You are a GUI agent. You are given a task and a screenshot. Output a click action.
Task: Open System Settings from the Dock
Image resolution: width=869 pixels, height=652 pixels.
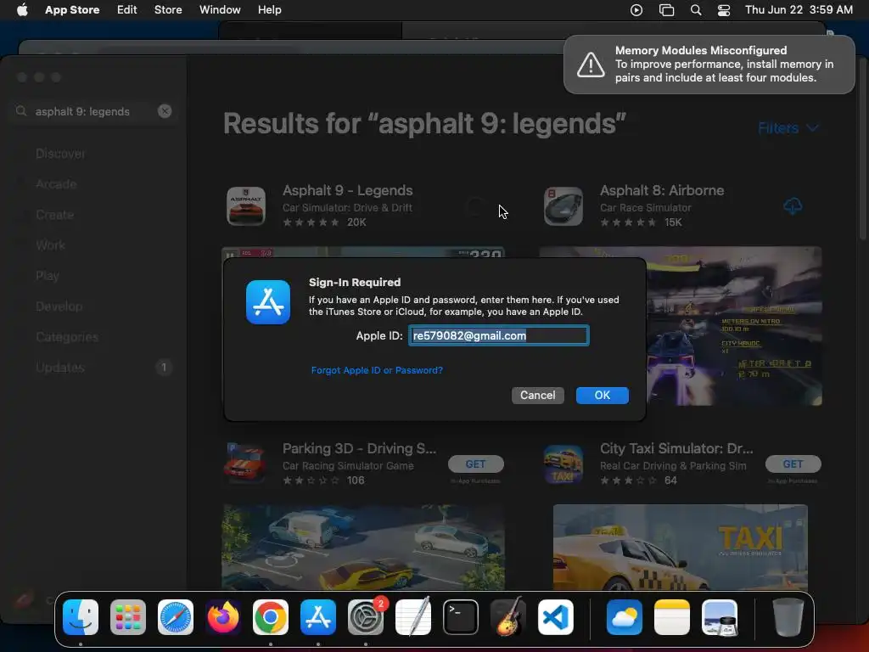[366, 617]
